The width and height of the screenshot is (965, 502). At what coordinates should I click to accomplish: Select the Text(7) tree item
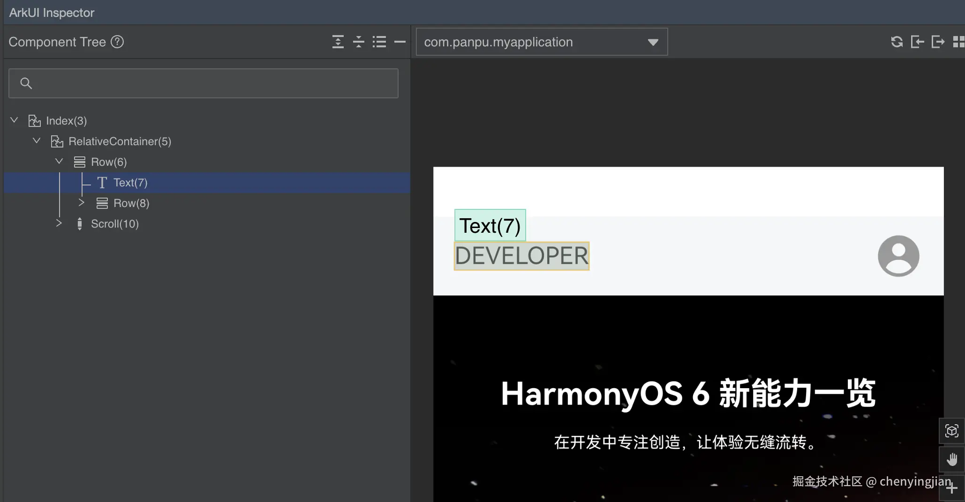click(x=207, y=183)
